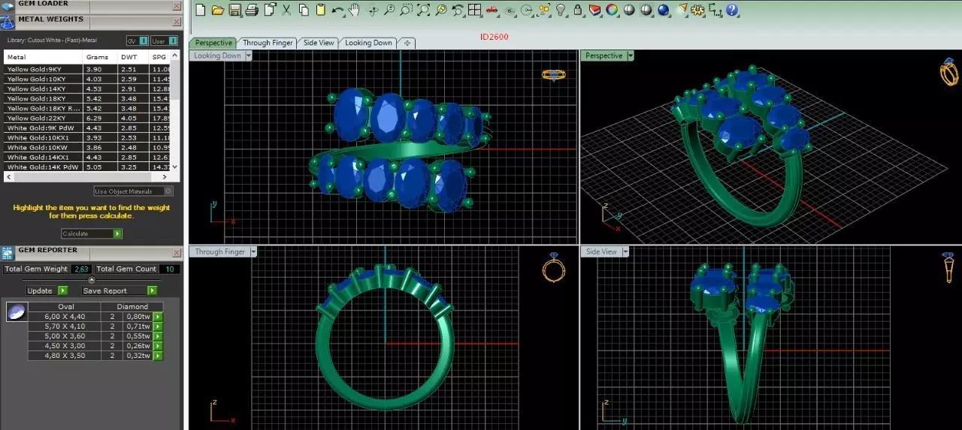Select the Pan hand tool
The height and width of the screenshot is (430, 962).
354,11
